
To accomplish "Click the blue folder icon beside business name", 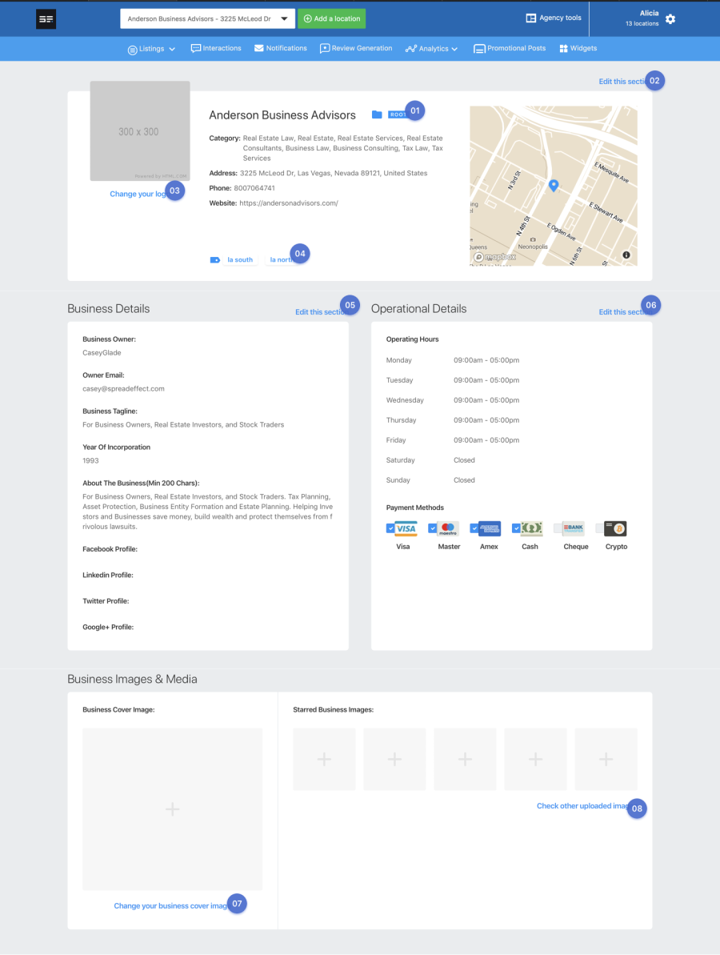I will 377,114.
